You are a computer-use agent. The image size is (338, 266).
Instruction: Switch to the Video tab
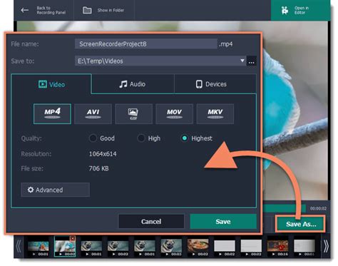pos(51,84)
